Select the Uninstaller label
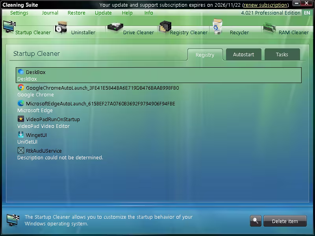The height and width of the screenshot is (236, 315). [x=83, y=32]
